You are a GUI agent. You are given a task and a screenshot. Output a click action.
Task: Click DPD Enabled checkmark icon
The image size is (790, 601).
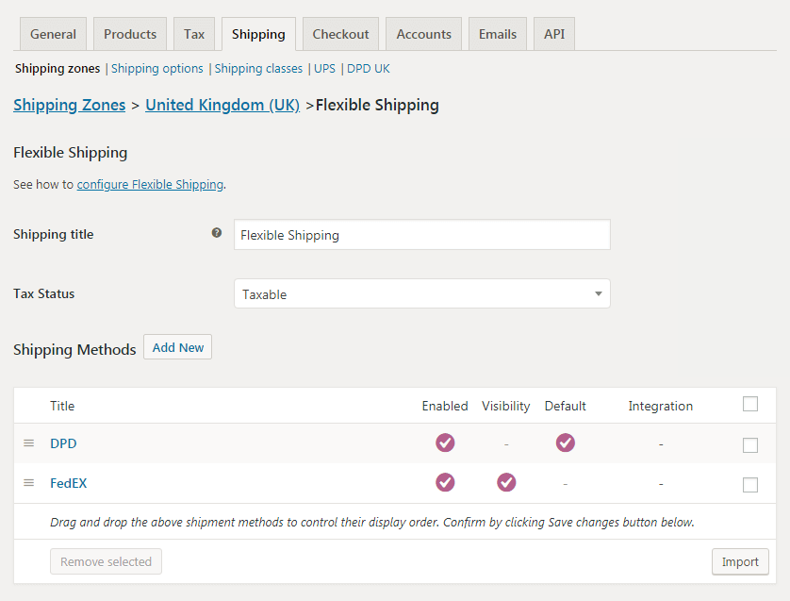(445, 442)
